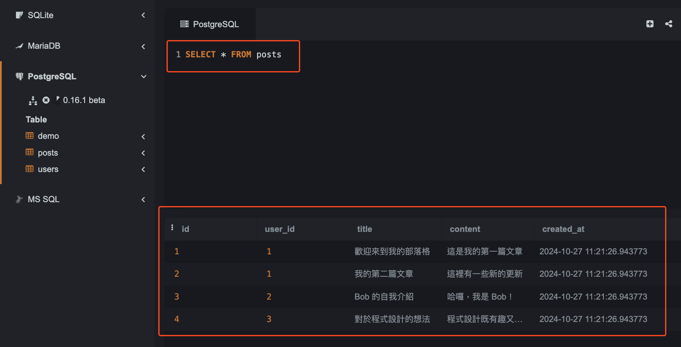Screen dimensions: 681x347
Task: Click content cell '這裡有一些新的更新'
Action: [x=485, y=274]
